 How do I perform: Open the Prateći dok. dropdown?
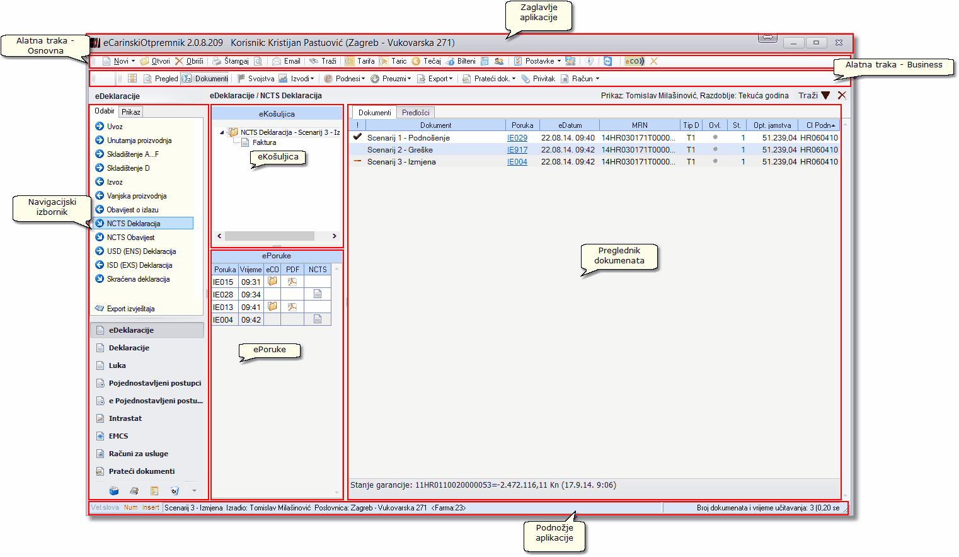tap(489, 79)
